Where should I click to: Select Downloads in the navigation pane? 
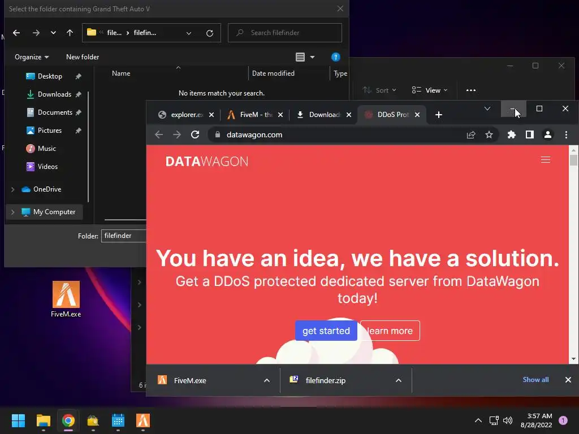(54, 94)
